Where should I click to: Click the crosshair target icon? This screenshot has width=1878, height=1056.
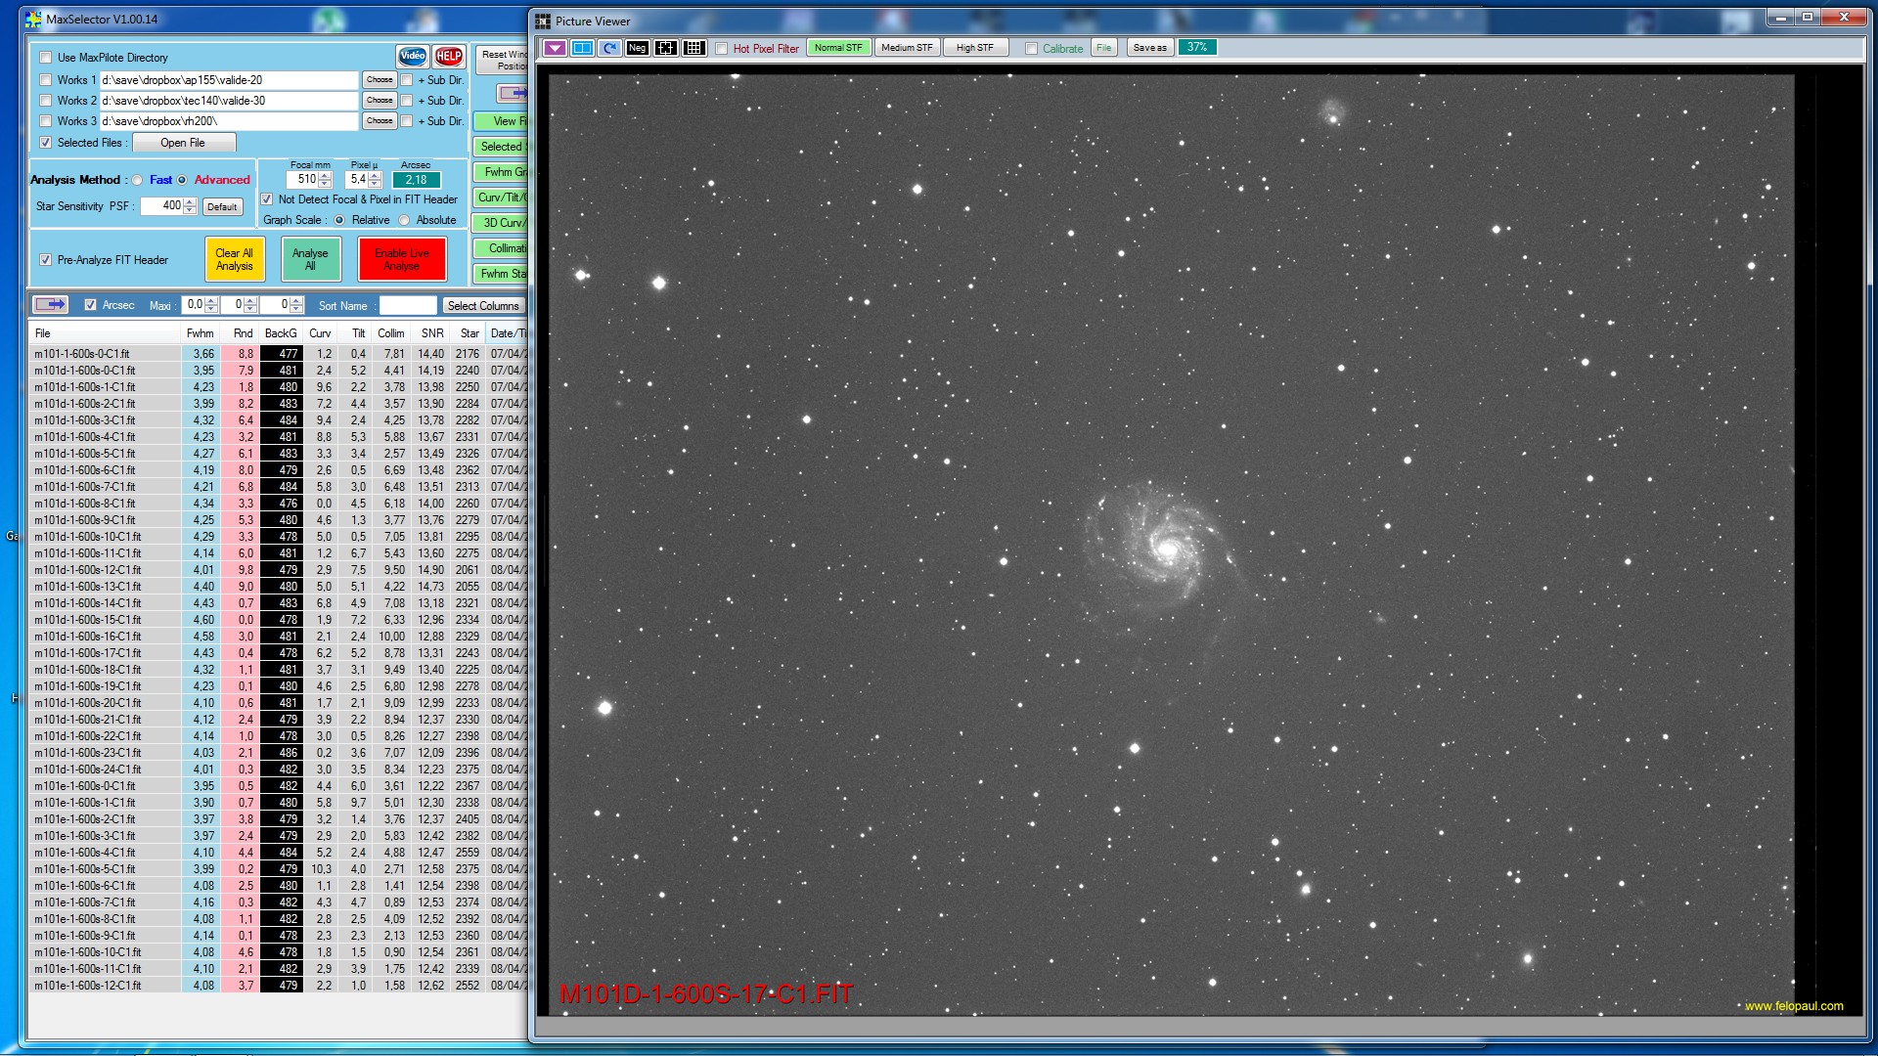pyautogui.click(x=665, y=48)
